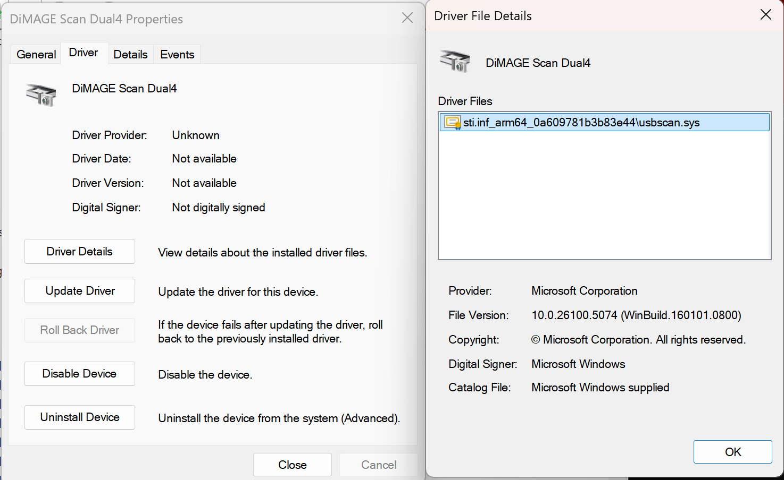Close the DiMAGE Scan Dual4 Properties window

click(407, 18)
